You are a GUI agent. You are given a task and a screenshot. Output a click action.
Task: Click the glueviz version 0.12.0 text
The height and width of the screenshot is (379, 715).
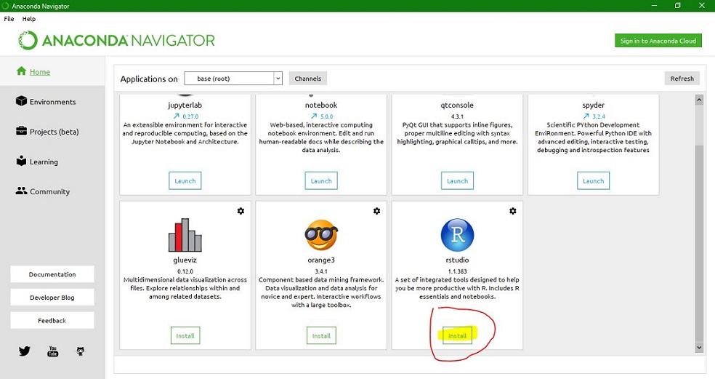pos(185,271)
